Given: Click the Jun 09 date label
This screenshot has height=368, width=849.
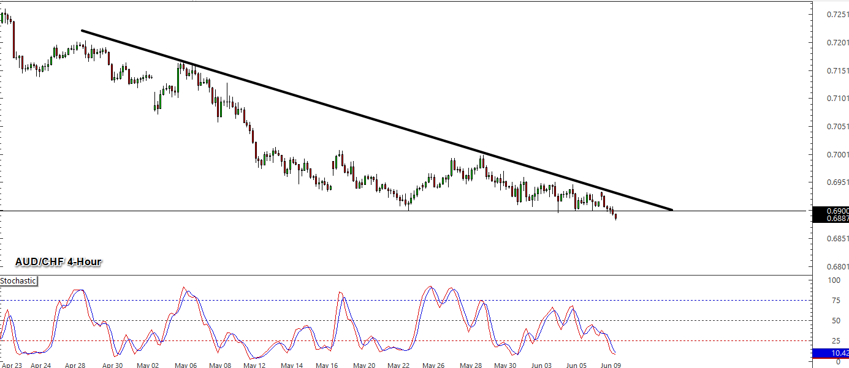Looking at the screenshot, I should (611, 365).
